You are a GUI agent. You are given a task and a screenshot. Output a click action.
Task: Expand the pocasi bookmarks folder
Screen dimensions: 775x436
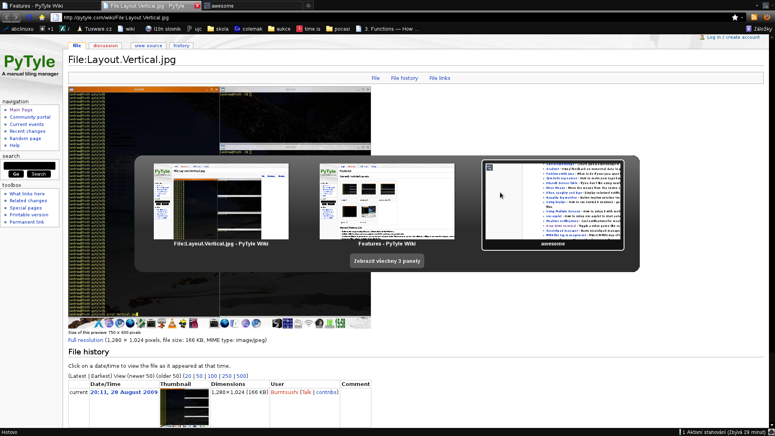click(338, 29)
